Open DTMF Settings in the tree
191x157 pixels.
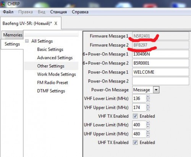pos(51,91)
